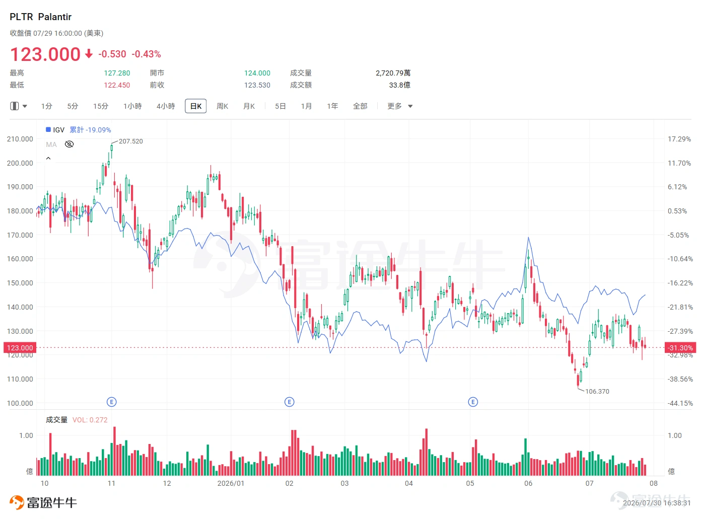Open the chart layout type dropdown

tap(19, 106)
